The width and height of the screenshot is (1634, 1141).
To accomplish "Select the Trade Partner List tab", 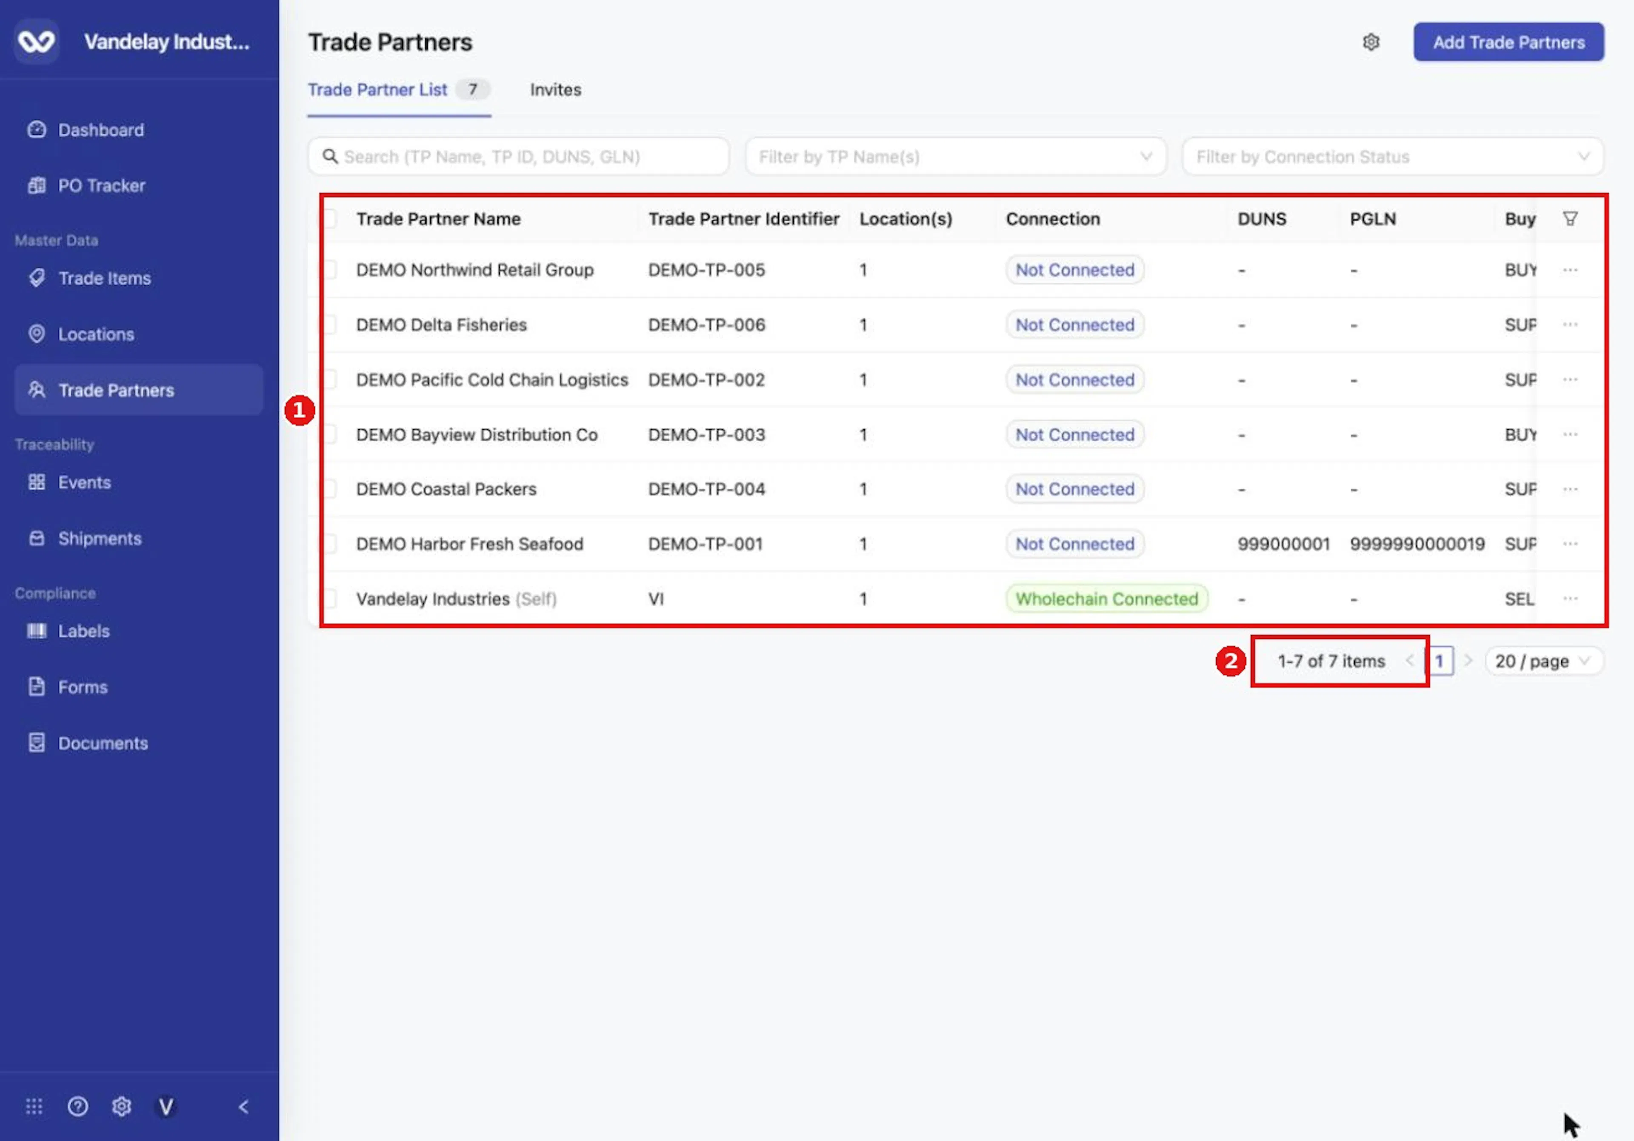I will 399,90.
